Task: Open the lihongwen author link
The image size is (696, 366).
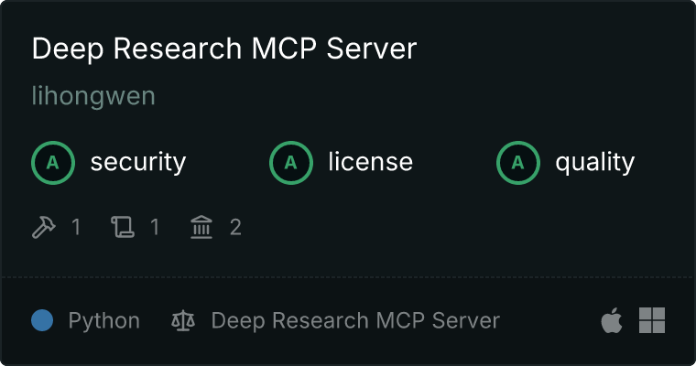Action: click(93, 96)
